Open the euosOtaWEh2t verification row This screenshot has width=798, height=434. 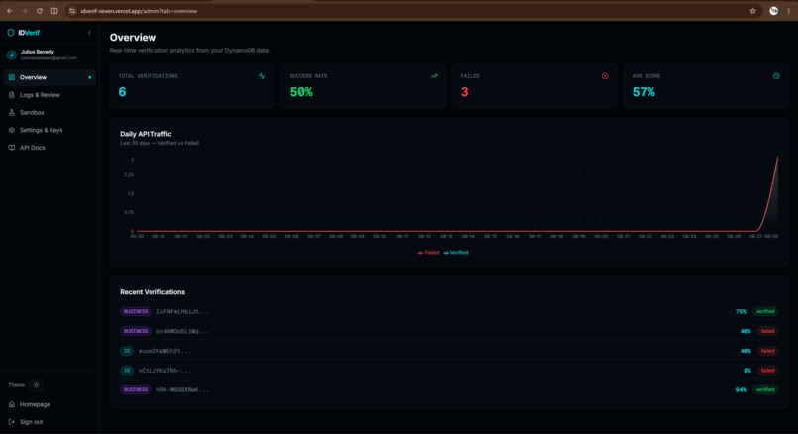coord(449,351)
